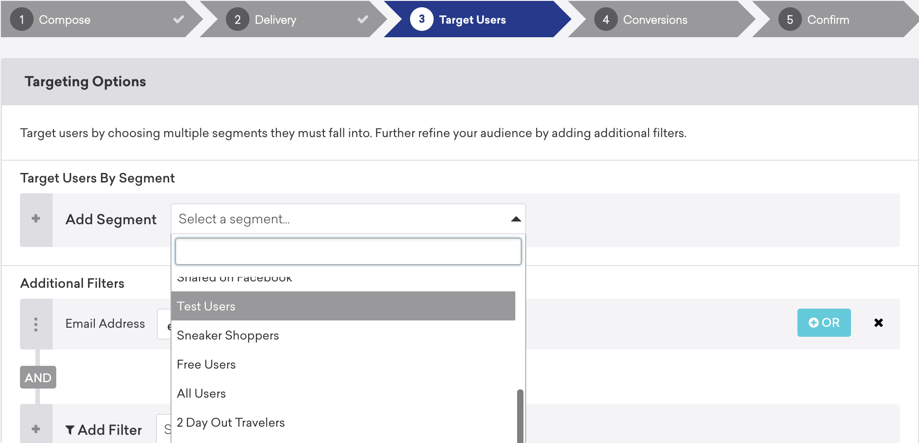Click the drag handle dots beside Email Address
Viewport: 919px width, 443px height.
click(36, 324)
